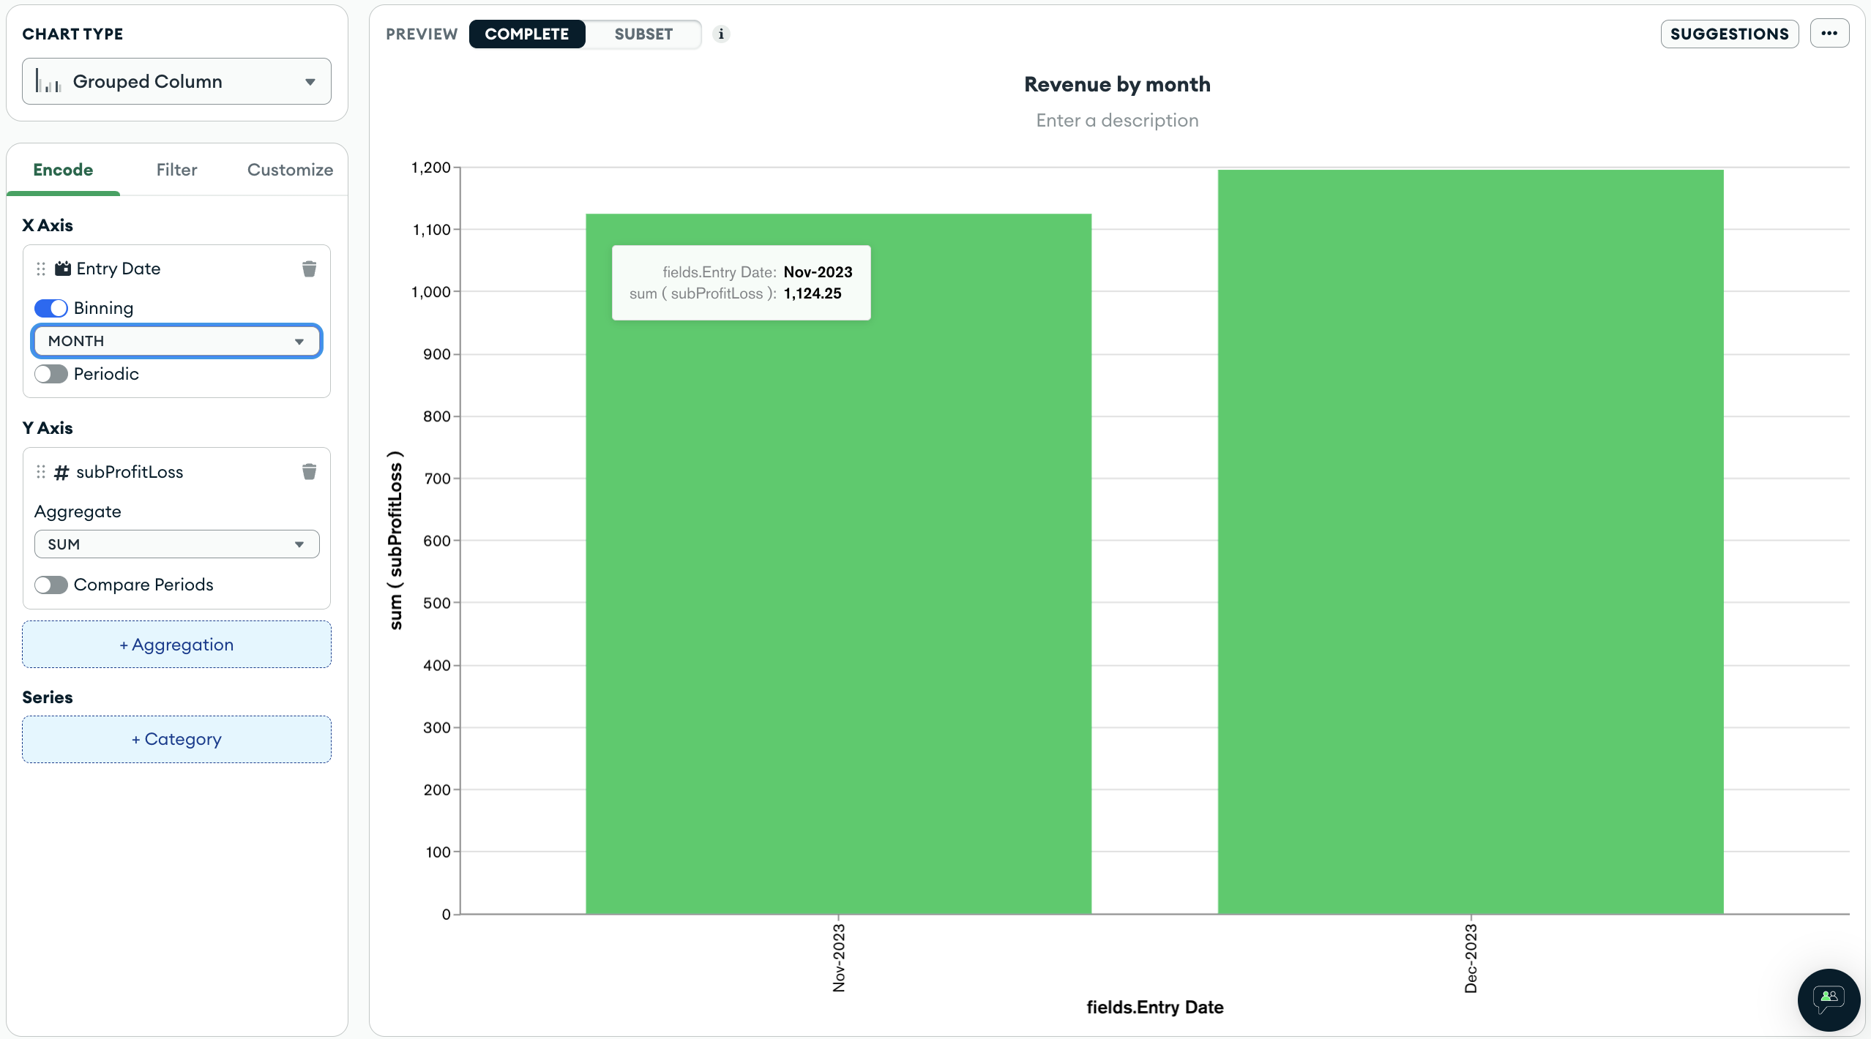Open the chat support bubble icon
This screenshot has width=1871, height=1039.
coord(1828,999)
